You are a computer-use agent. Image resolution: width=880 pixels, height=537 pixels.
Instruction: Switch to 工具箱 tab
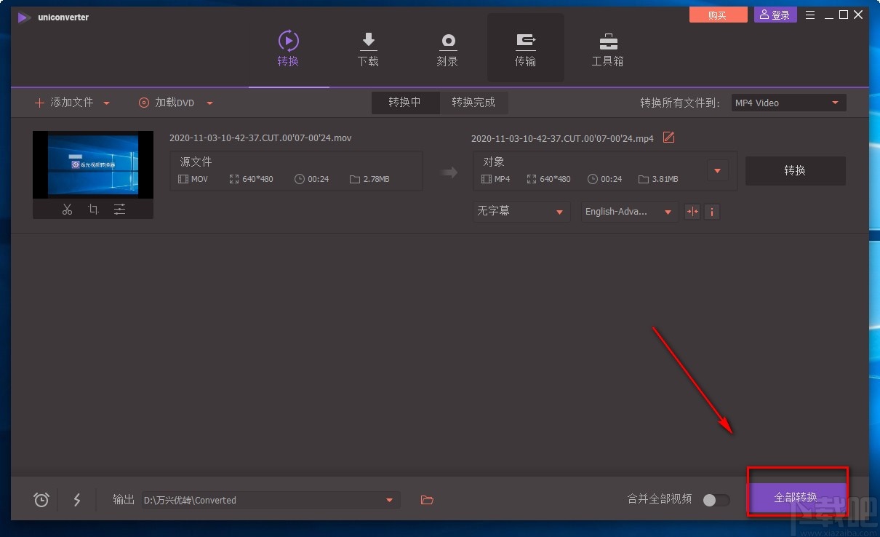(607, 48)
